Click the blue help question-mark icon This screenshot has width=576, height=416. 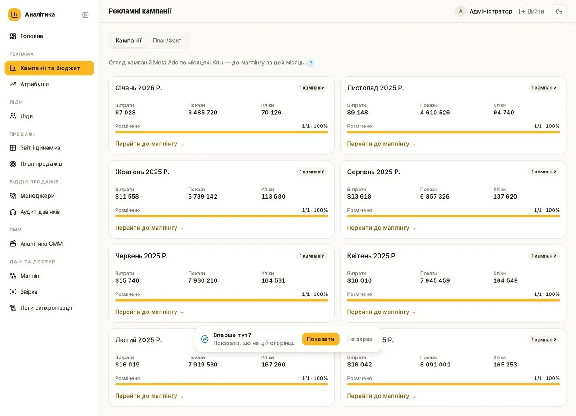310,63
